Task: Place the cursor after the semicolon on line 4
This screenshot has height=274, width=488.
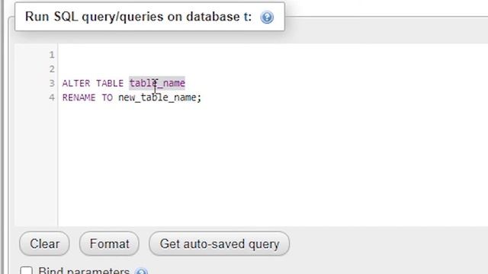Action: pos(203,97)
